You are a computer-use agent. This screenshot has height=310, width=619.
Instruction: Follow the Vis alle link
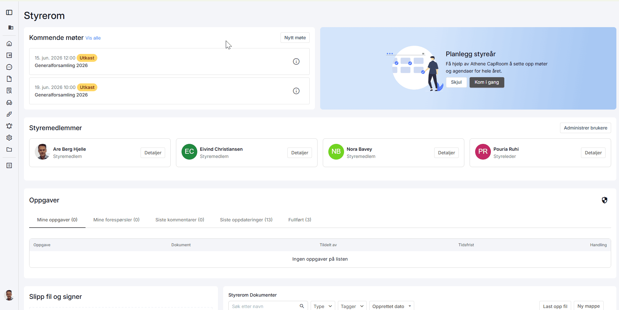coord(93,38)
